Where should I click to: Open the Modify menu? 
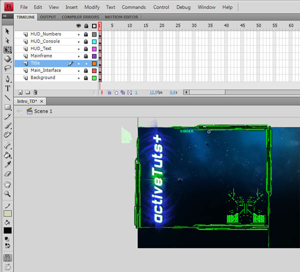click(x=92, y=7)
